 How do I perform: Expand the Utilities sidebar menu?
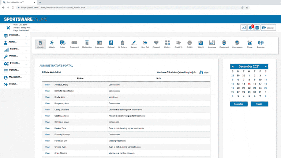pos(15,57)
